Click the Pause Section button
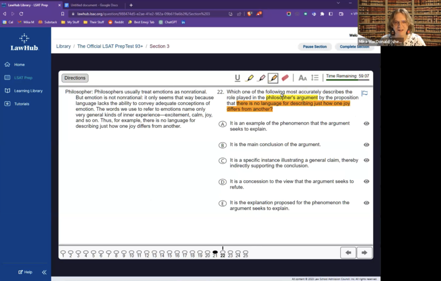Screen dimensions: 441x281 [315, 47]
